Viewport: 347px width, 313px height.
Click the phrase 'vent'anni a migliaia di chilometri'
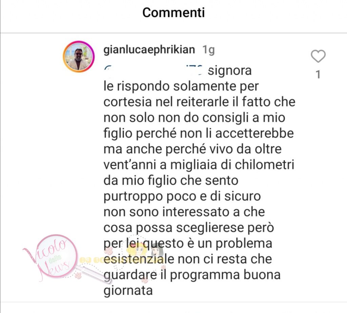click(199, 165)
